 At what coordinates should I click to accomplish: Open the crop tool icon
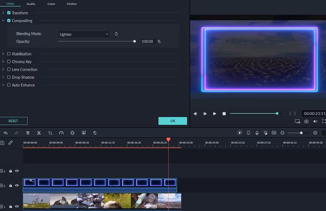(50, 133)
